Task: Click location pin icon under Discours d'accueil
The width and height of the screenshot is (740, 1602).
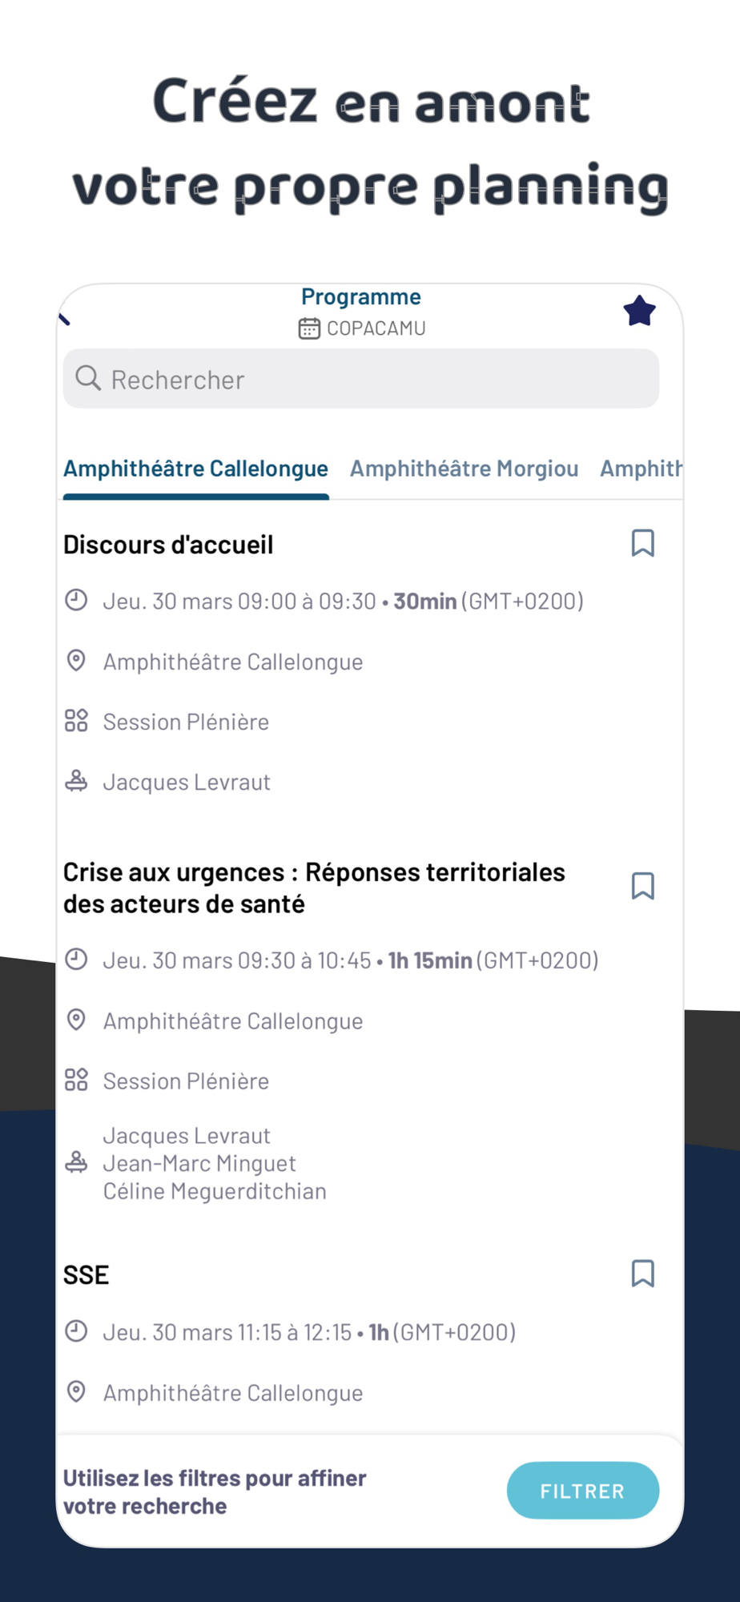Action: [x=76, y=661]
